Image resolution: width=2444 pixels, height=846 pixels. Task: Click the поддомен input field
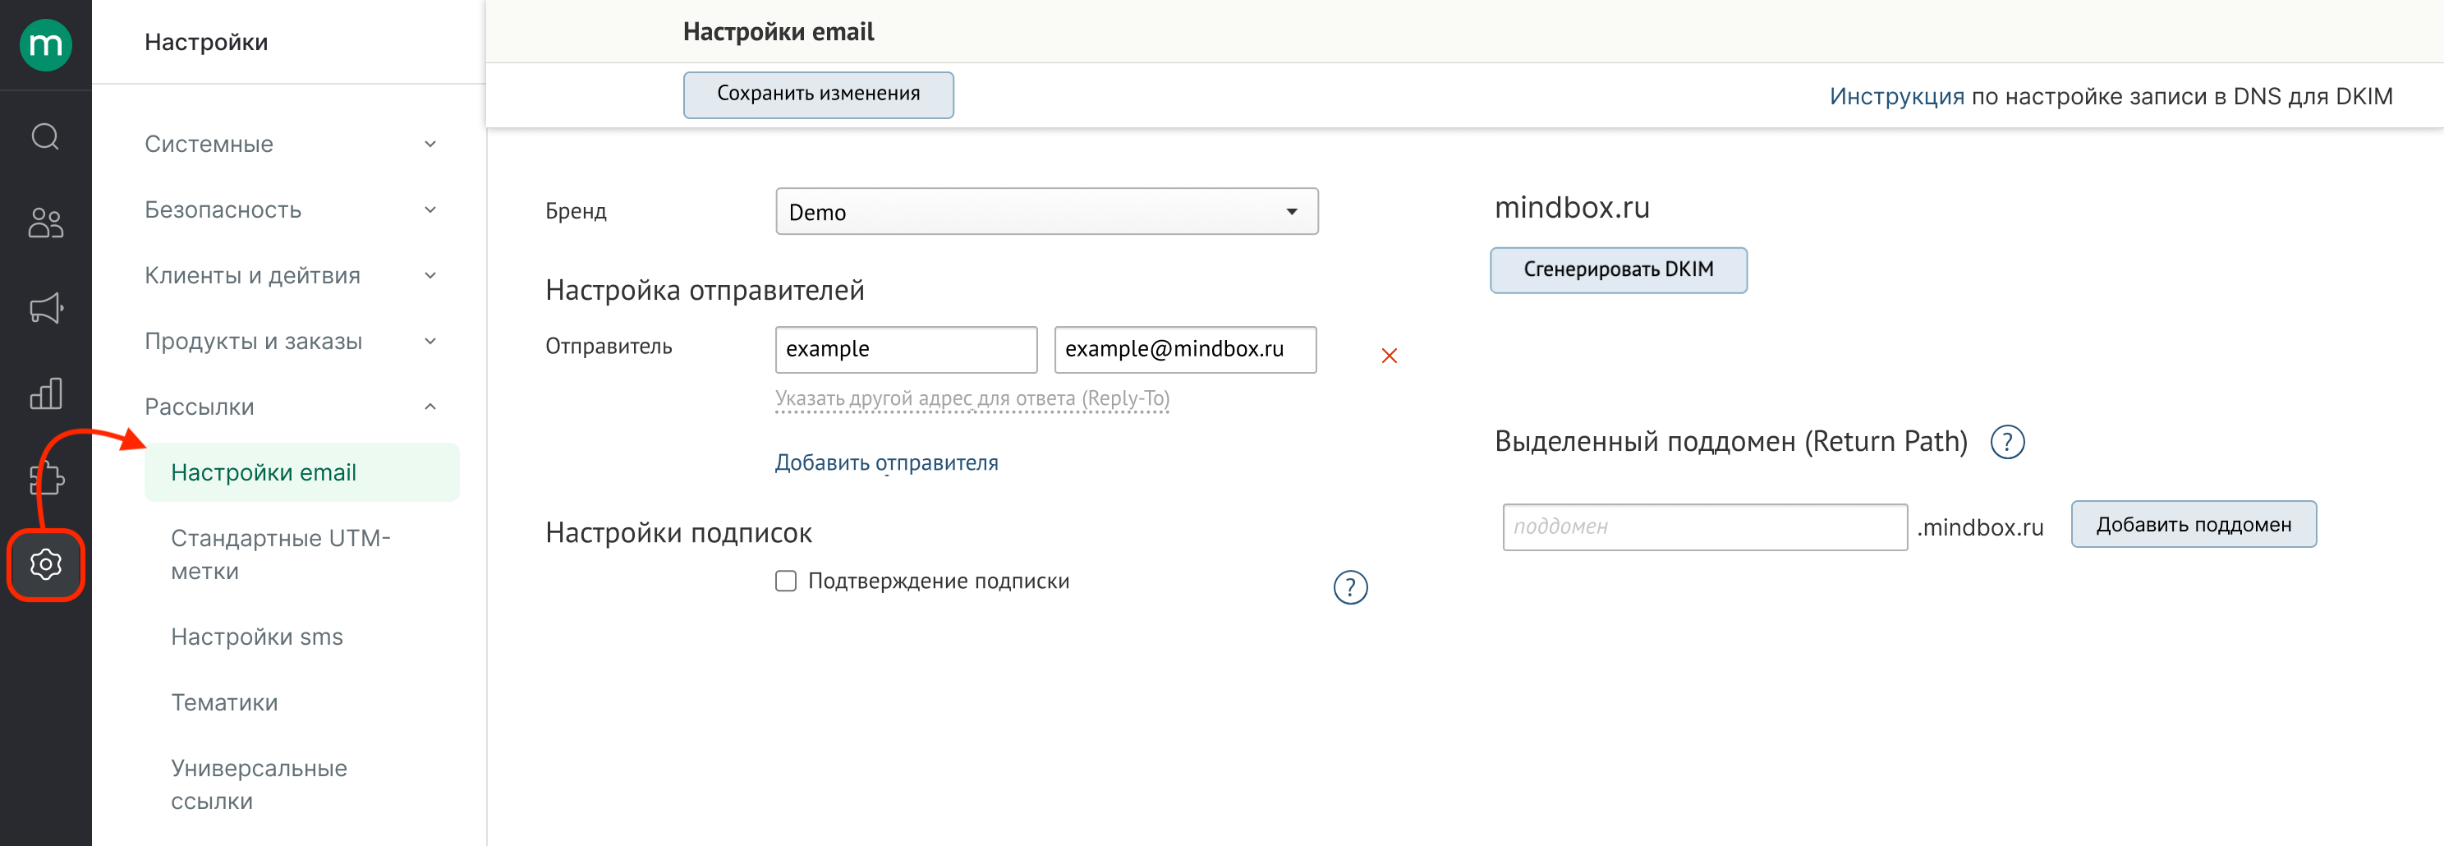tap(1704, 527)
